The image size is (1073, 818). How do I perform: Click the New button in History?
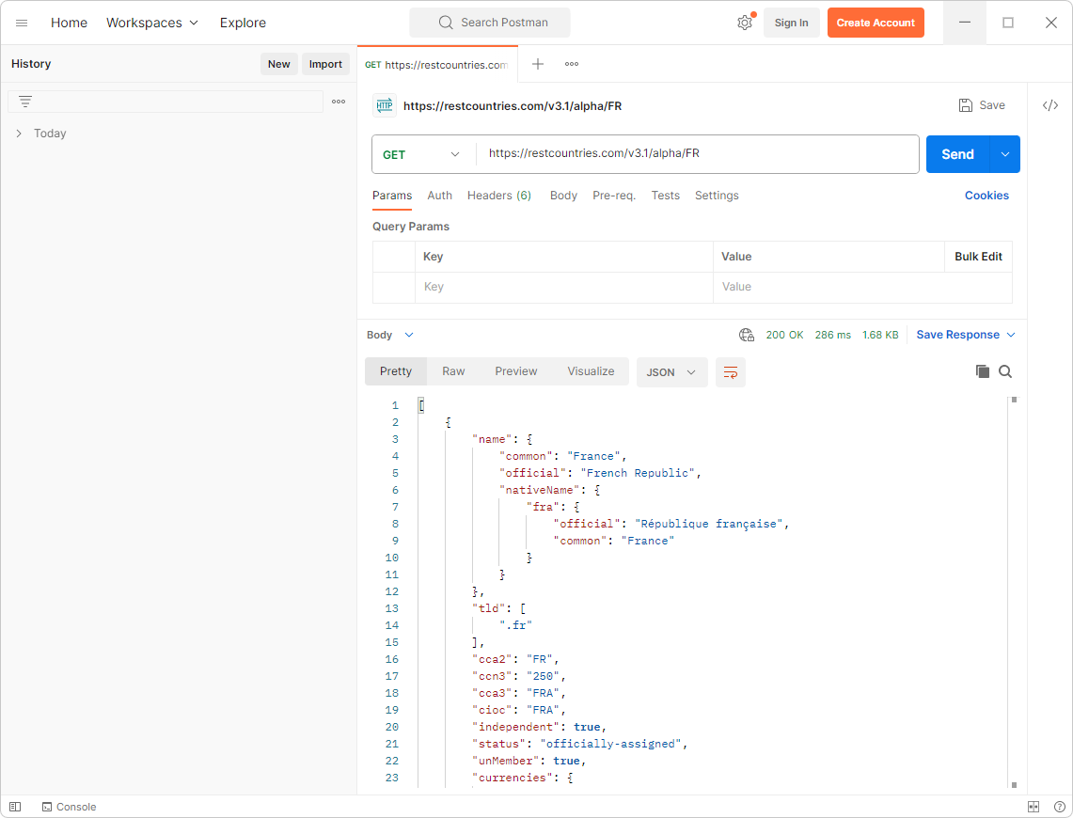pyautogui.click(x=278, y=64)
